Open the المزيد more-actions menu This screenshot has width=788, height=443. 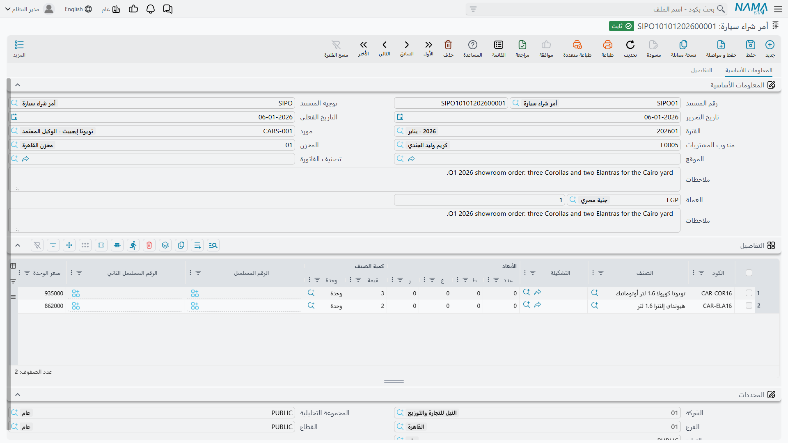tap(19, 48)
